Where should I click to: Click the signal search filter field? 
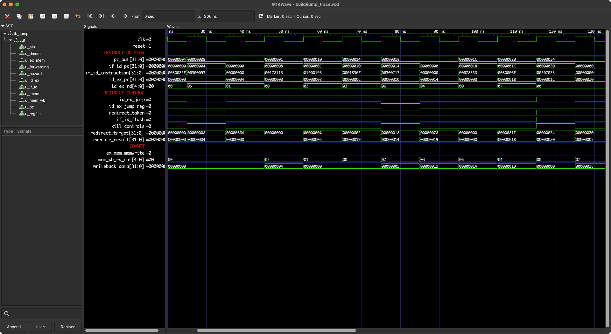tap(42, 314)
